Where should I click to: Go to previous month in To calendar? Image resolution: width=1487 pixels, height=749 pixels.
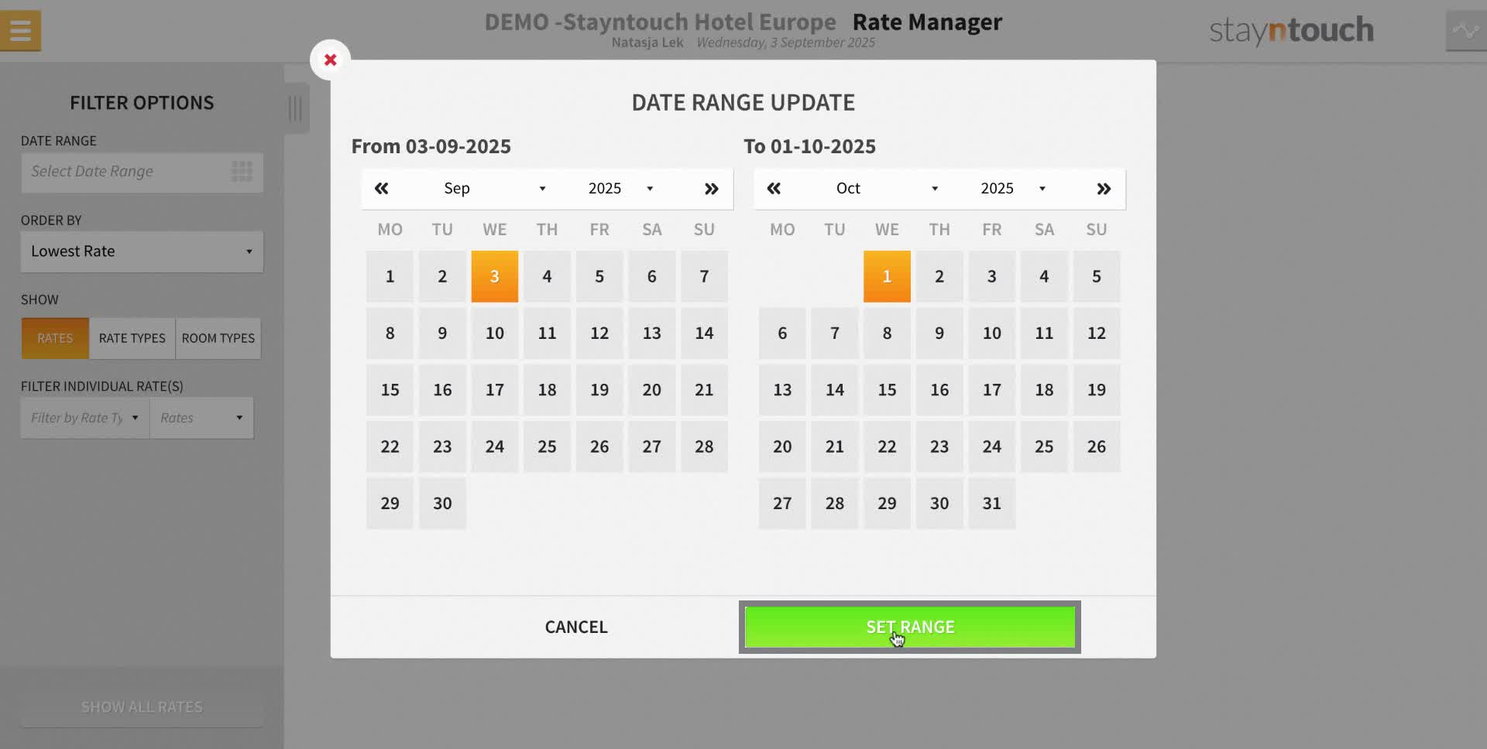(x=774, y=189)
